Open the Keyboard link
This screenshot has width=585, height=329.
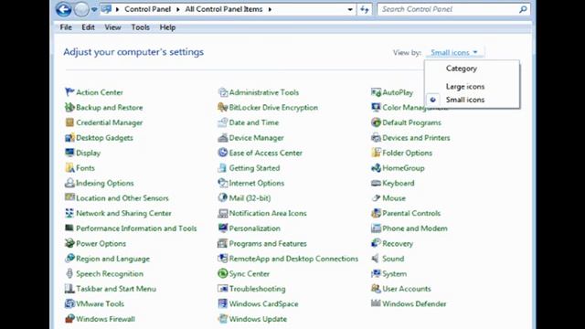click(399, 183)
